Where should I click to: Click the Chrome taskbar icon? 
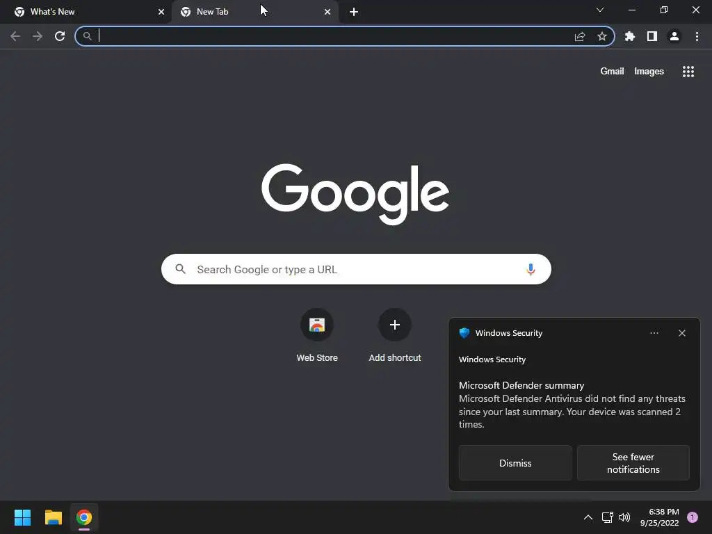[84, 517]
